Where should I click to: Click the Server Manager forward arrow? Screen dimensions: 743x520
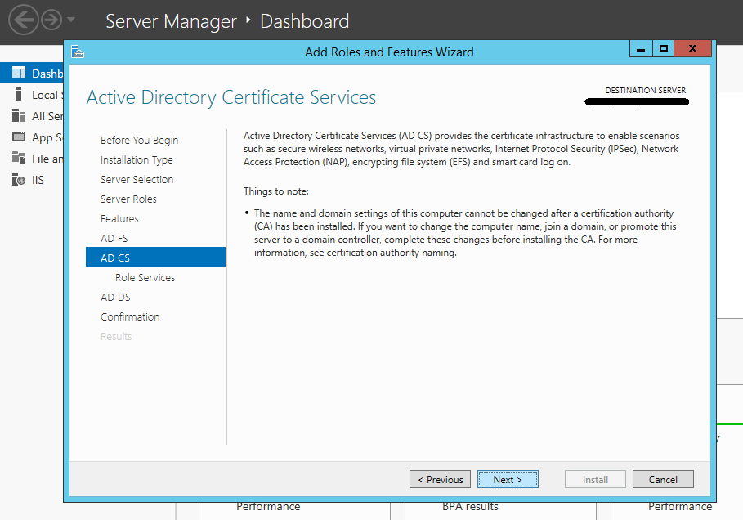point(51,20)
